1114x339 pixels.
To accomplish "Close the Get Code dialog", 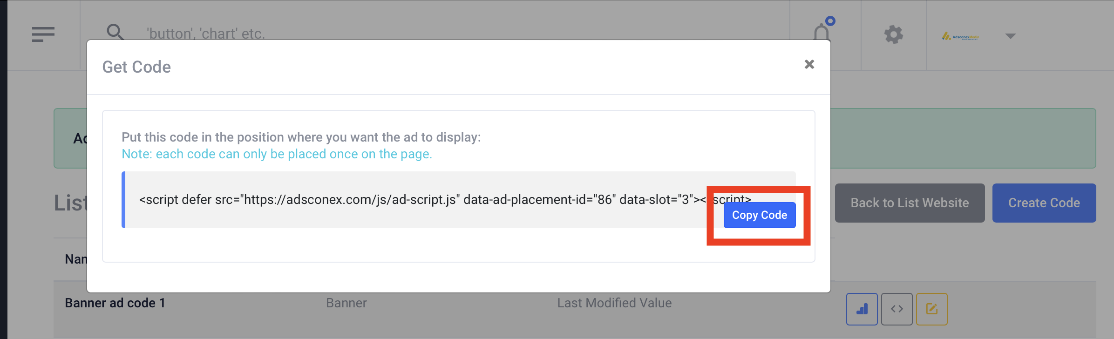I will point(809,64).
